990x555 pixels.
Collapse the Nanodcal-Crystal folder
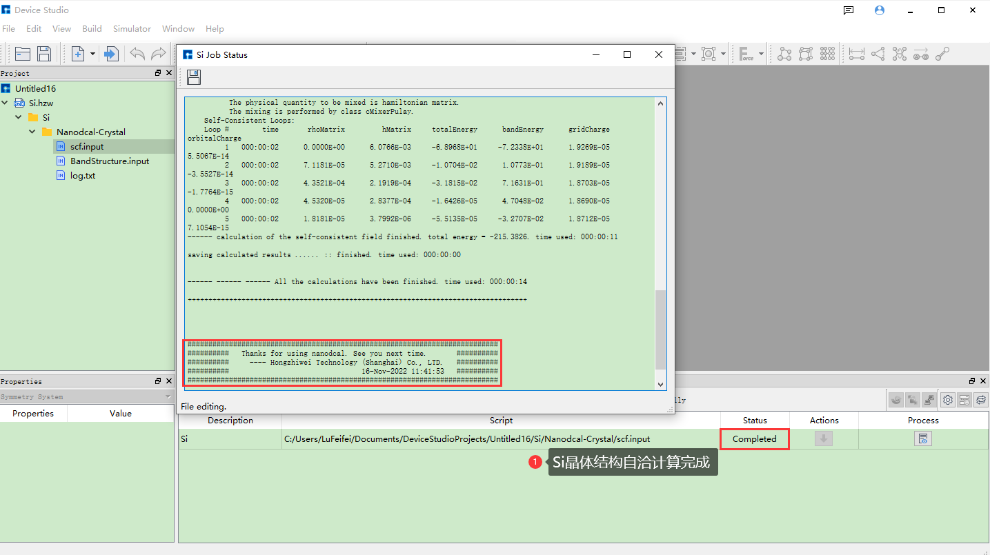pos(32,132)
